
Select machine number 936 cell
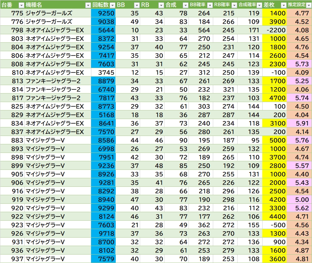tap(12, 250)
